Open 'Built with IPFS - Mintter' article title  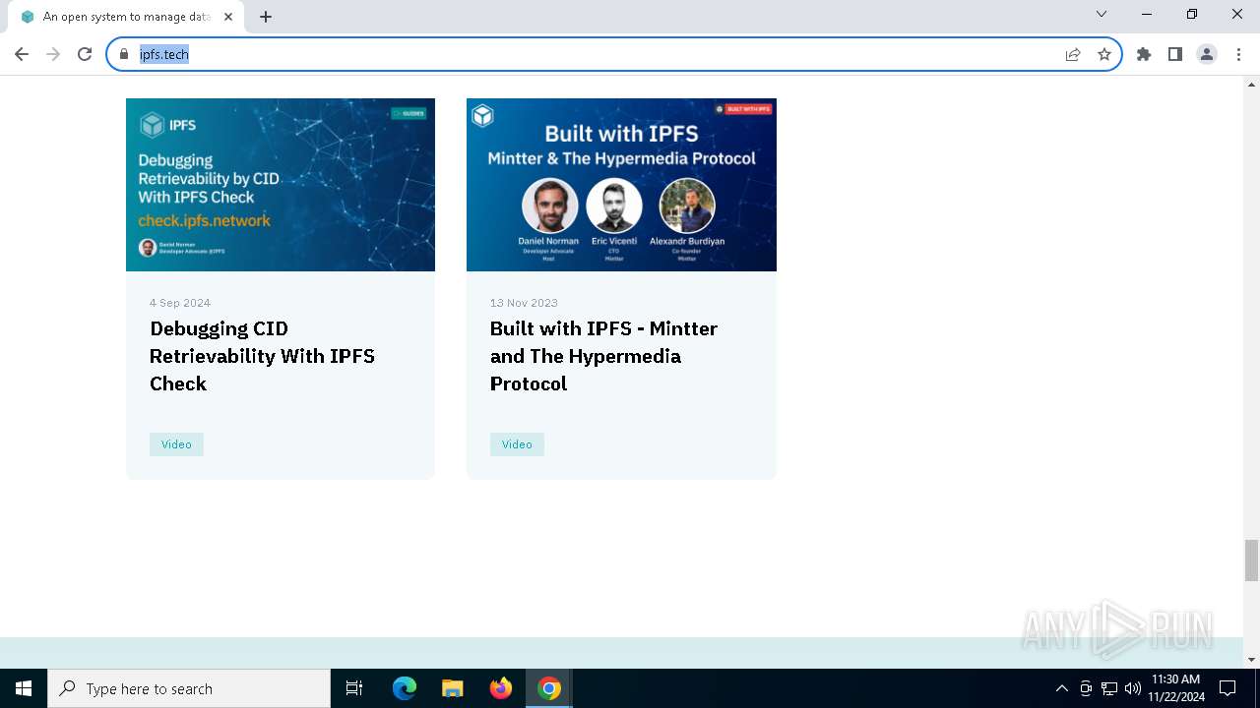603,356
